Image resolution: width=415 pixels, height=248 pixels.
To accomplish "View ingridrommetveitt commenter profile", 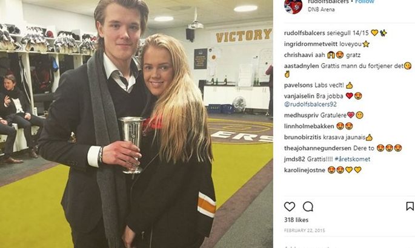I will click(311, 44).
